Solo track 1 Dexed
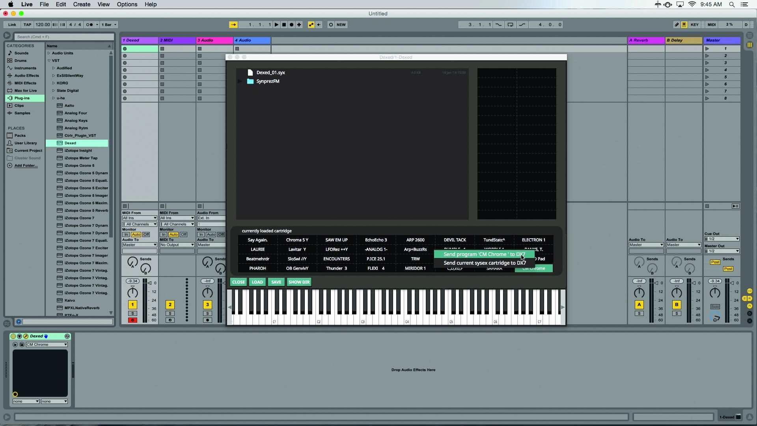 [x=132, y=313]
